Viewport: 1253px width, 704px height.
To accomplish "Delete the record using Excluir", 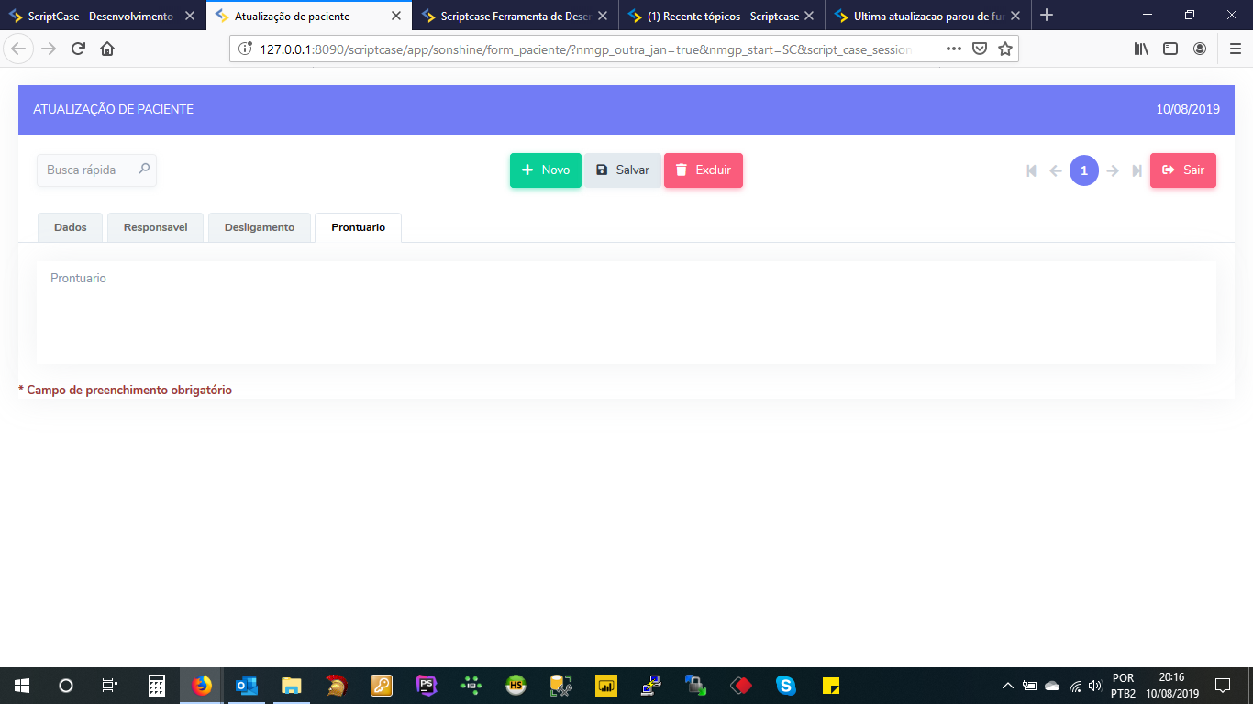I will pyautogui.click(x=703, y=170).
